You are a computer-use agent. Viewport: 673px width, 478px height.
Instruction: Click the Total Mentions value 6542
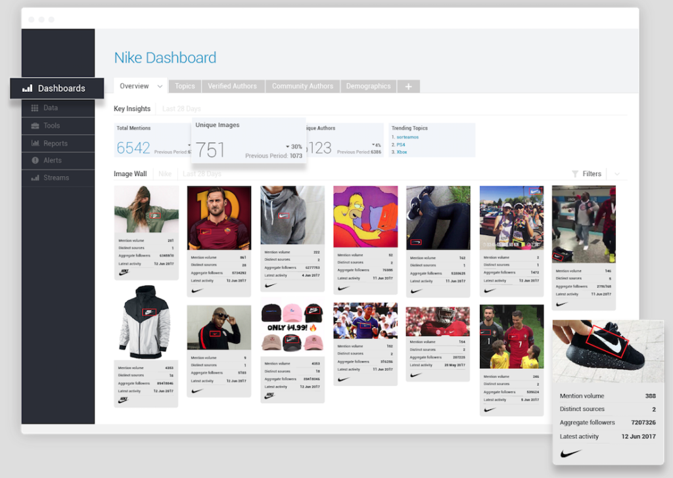[x=133, y=148]
